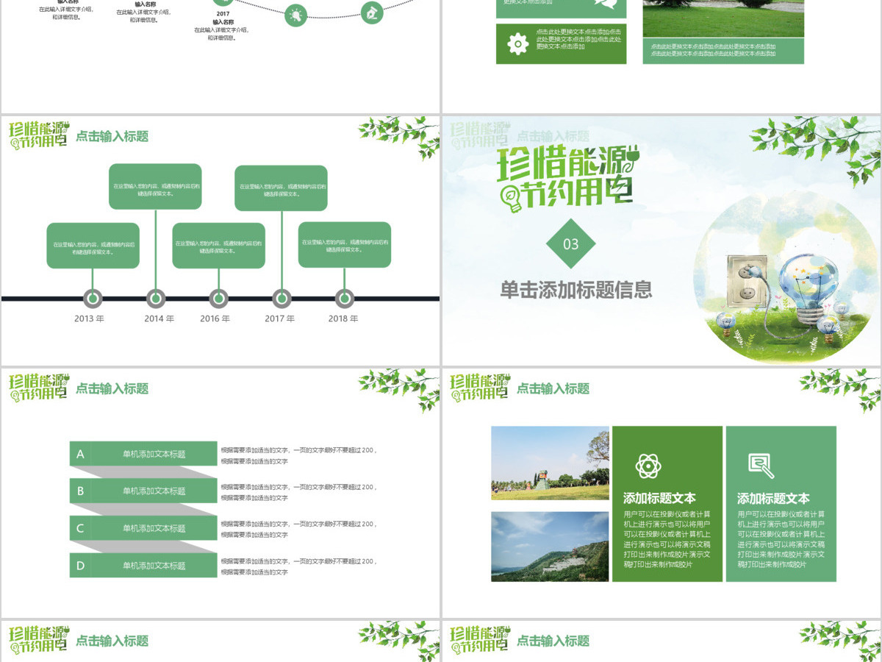Click the 2013 年 label
Screen dimensions: 882x662
[90, 319]
